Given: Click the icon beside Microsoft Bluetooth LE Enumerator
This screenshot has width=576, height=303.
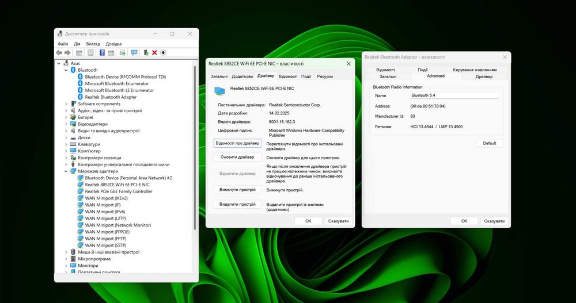Looking at the screenshot, I should click(80, 90).
